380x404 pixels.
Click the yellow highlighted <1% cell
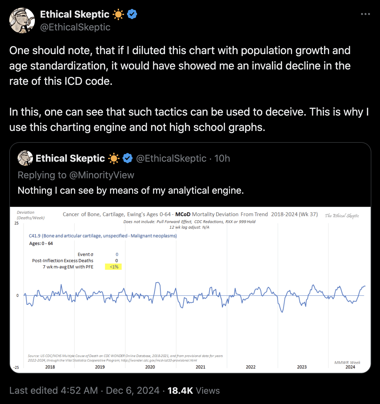coord(113,267)
